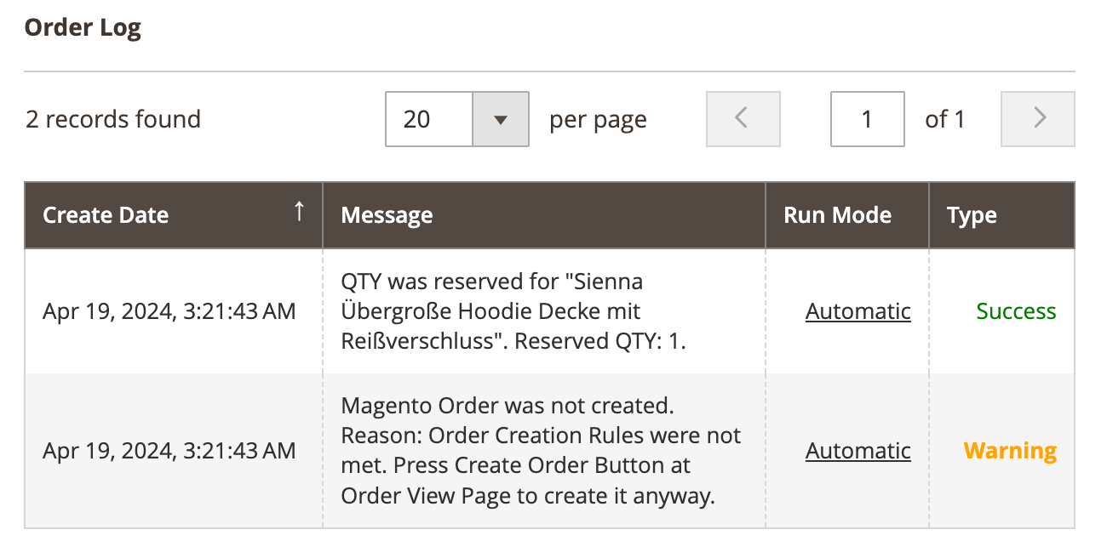1107x558 pixels.
Task: Click the 2 records found label
Action: (x=113, y=119)
